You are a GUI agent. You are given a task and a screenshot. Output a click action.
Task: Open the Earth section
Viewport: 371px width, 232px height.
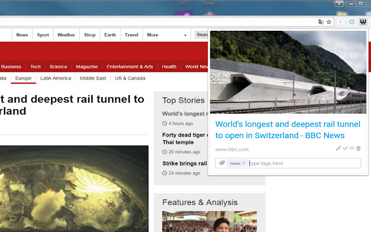click(x=110, y=35)
